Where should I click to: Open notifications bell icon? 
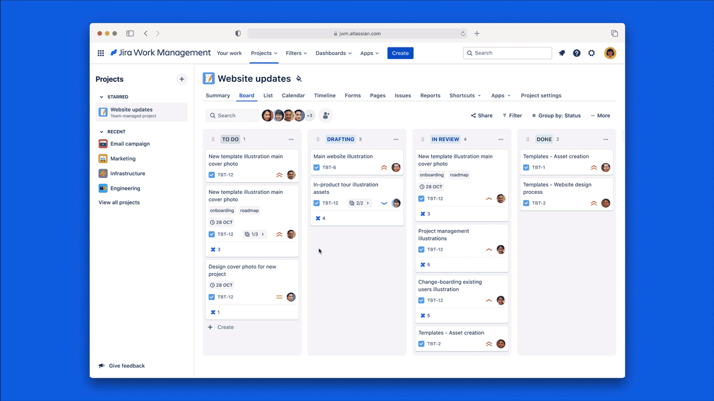tap(562, 53)
